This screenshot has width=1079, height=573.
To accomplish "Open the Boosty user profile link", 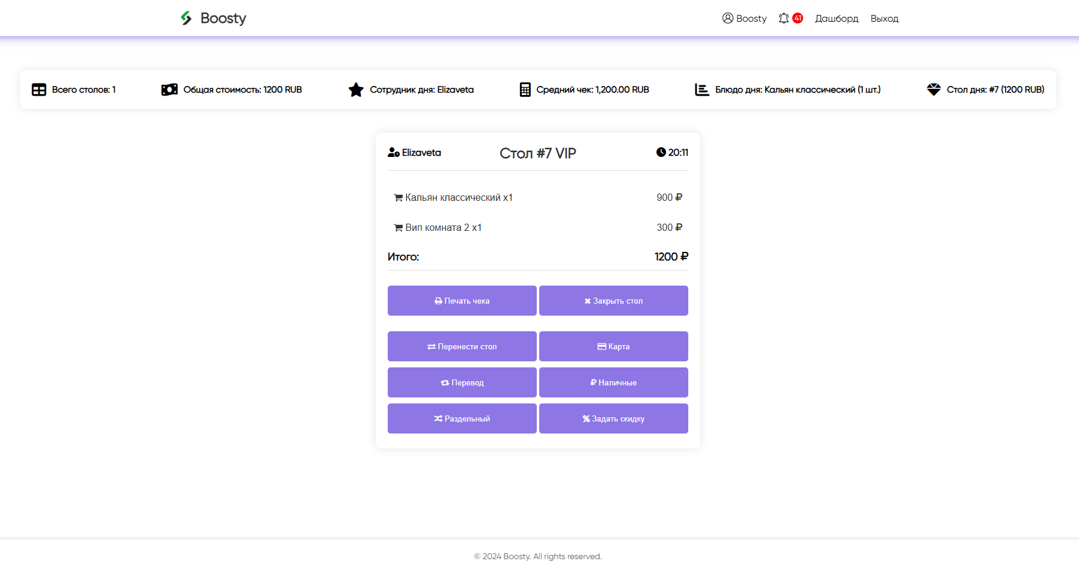I will 744,19.
